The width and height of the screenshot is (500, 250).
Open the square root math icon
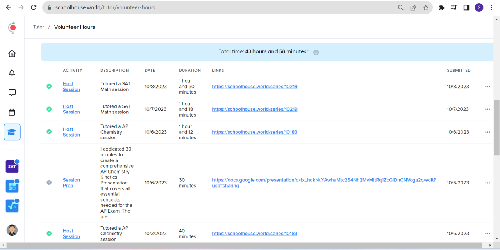(12, 206)
